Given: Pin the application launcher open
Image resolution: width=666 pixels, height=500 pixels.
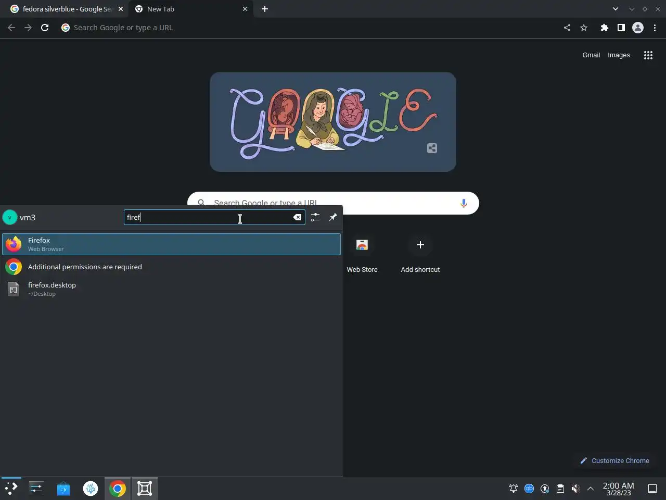Looking at the screenshot, I should tap(333, 217).
